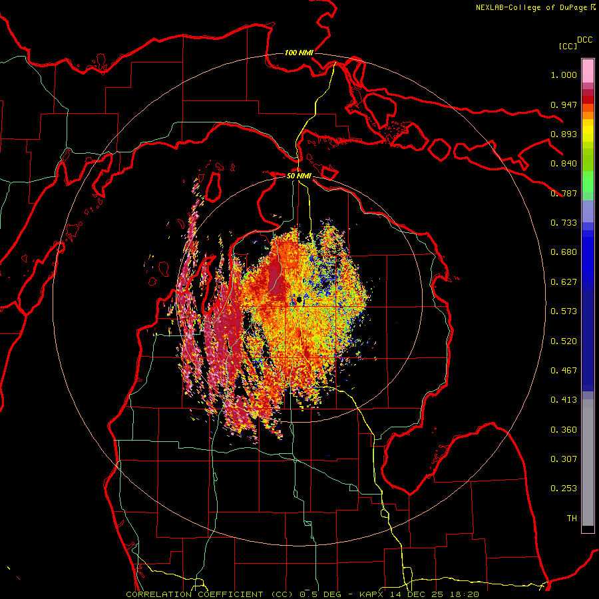Click the 0.520 scale value

tap(564, 341)
